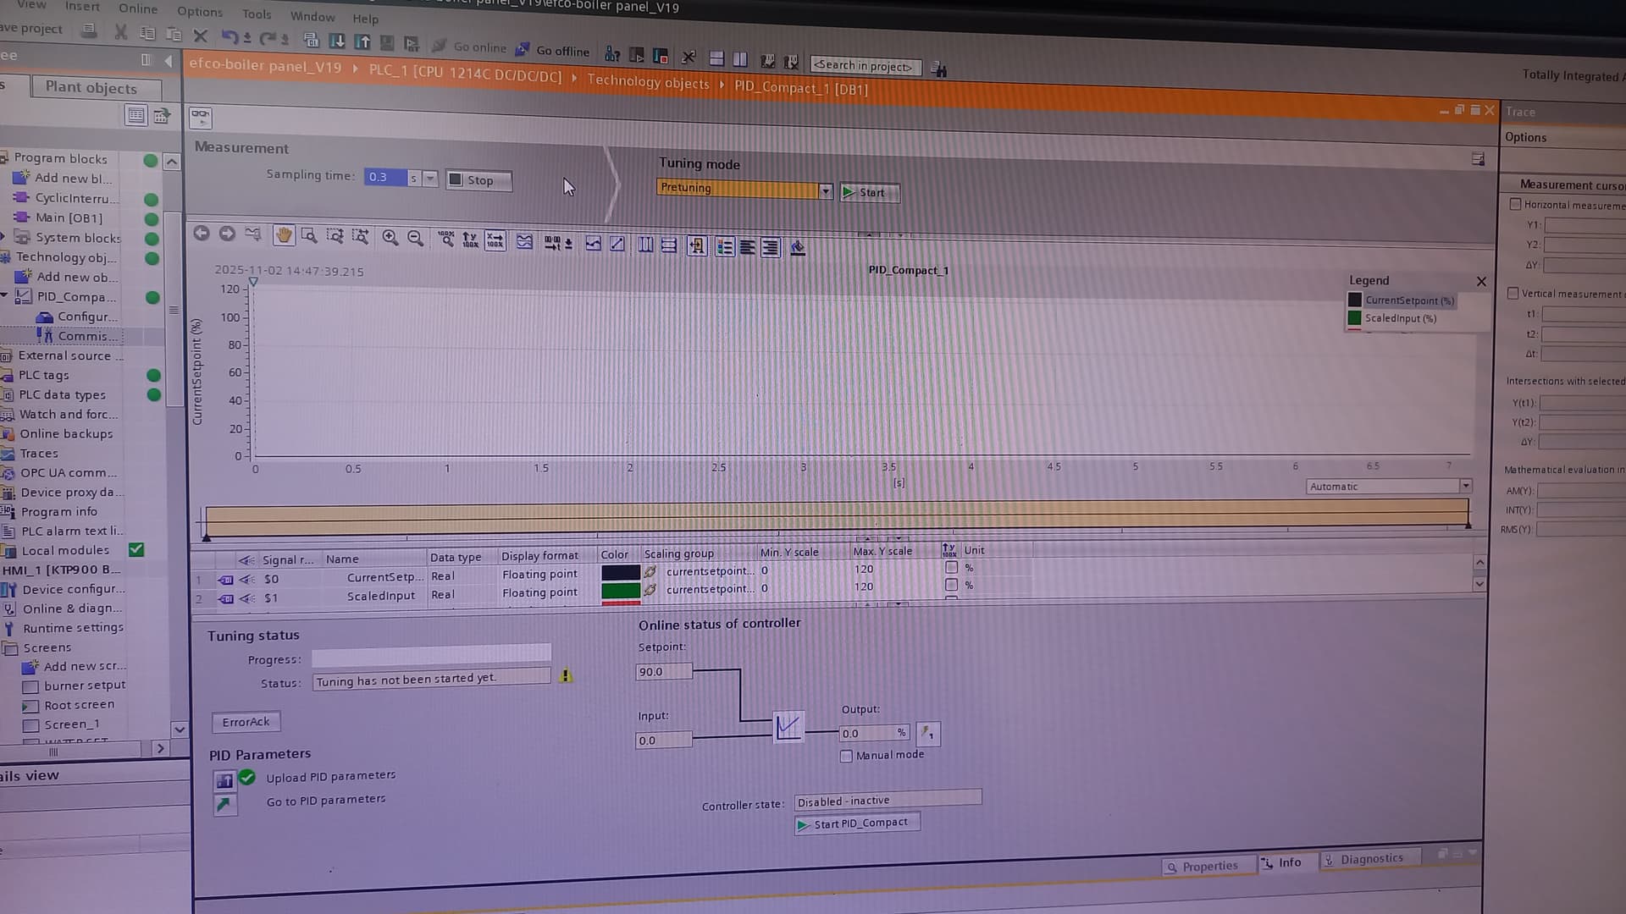This screenshot has height=914, width=1626.
Task: Open the Options menu
Action: 200,12
